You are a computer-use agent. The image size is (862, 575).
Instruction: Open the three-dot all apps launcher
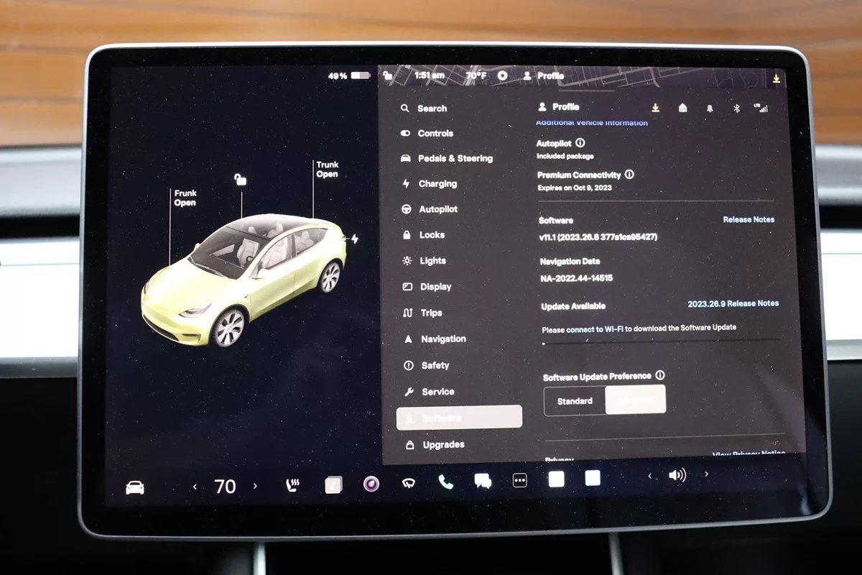point(519,480)
